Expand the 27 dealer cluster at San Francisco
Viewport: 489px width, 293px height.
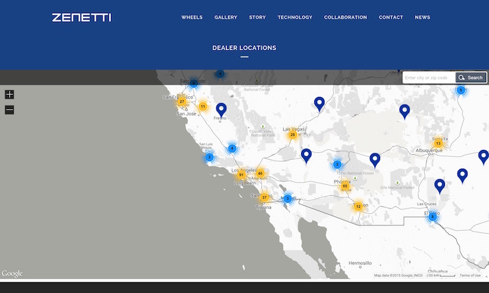point(182,101)
